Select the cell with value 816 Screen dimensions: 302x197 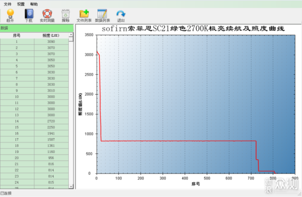pos(51,164)
